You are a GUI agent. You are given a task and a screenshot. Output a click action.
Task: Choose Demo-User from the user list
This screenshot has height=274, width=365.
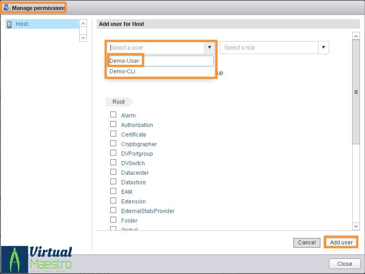point(125,61)
